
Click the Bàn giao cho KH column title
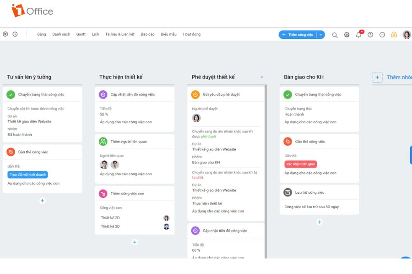[x=304, y=77]
